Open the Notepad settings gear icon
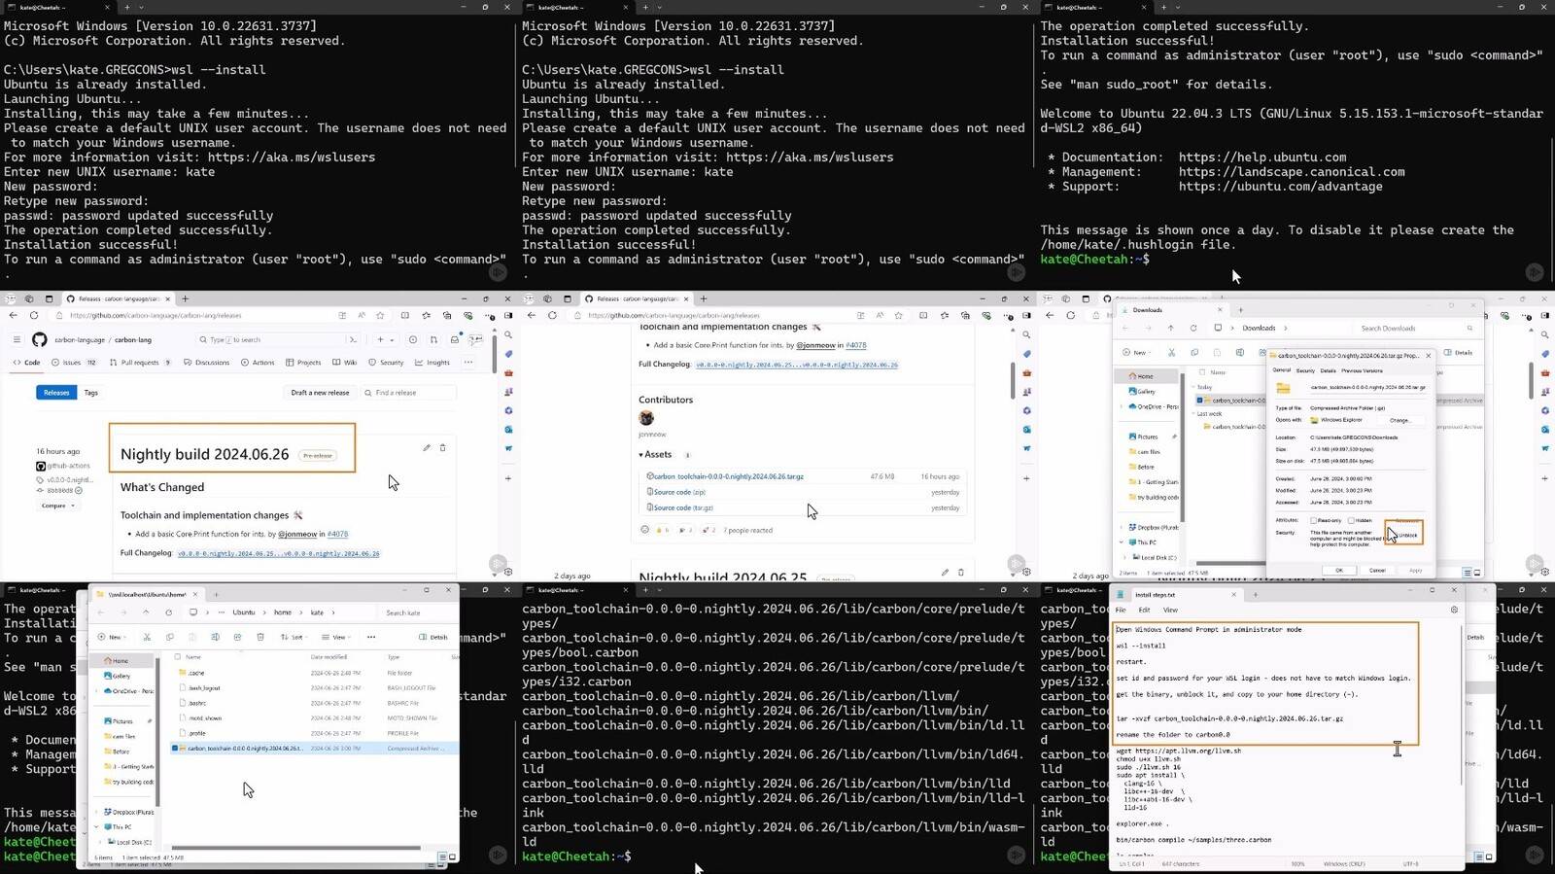1555x874 pixels. pyautogui.click(x=1454, y=610)
